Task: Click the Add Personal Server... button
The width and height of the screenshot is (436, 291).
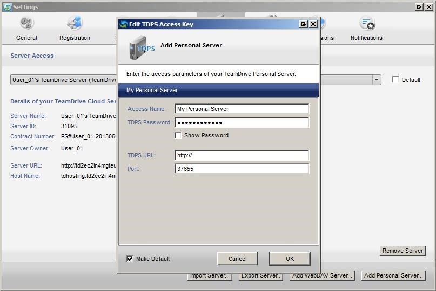Action: click(x=393, y=275)
